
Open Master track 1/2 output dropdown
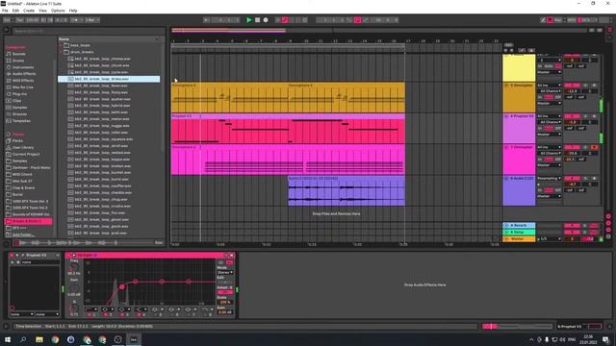click(x=550, y=238)
